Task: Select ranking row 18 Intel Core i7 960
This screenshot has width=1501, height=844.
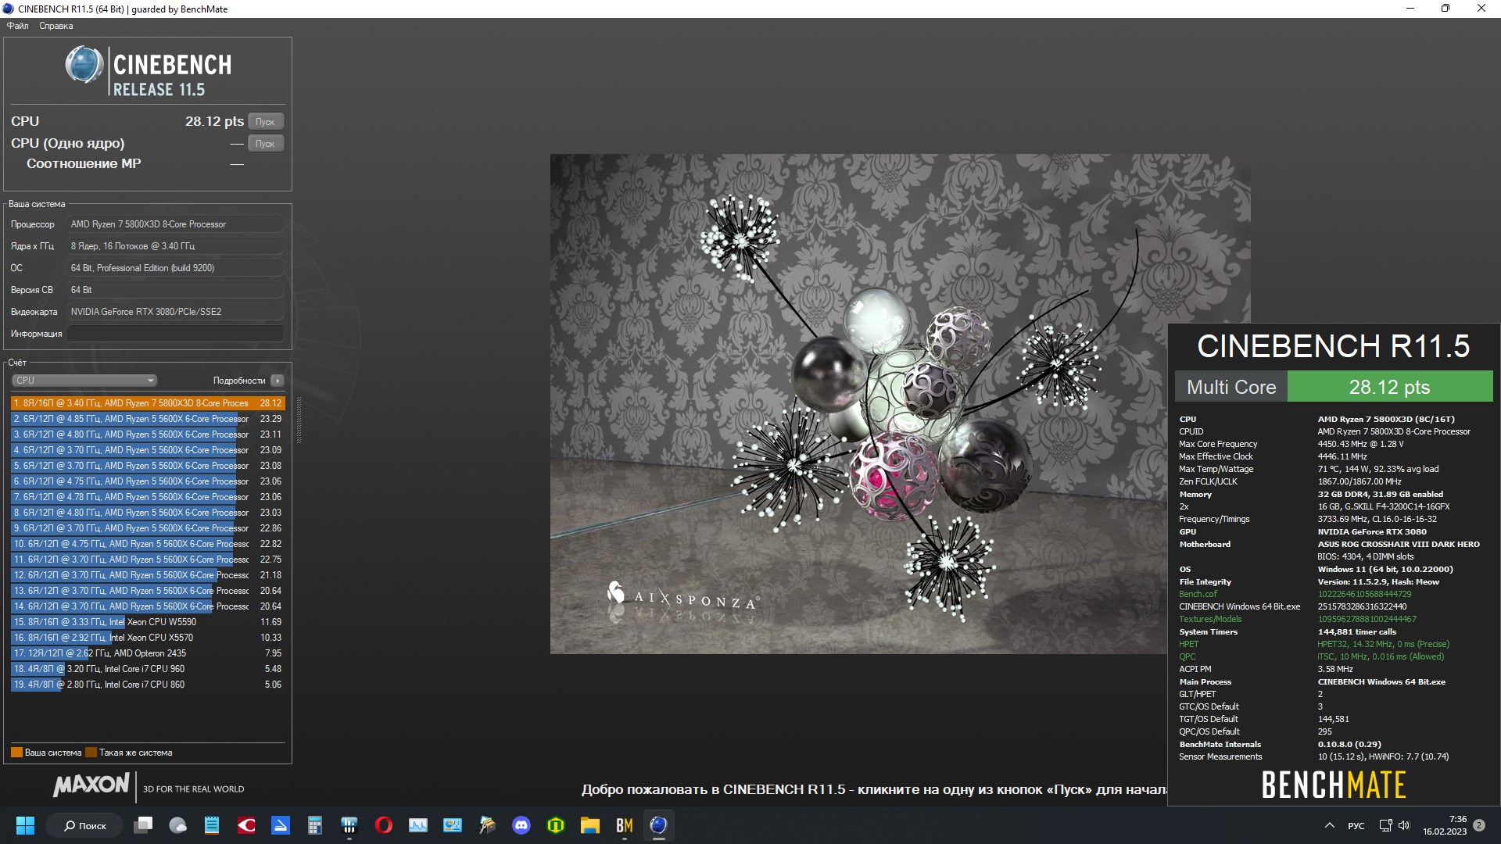Action: click(148, 669)
